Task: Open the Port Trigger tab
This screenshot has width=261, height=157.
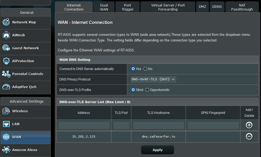Action: pyautogui.click(x=128, y=7)
